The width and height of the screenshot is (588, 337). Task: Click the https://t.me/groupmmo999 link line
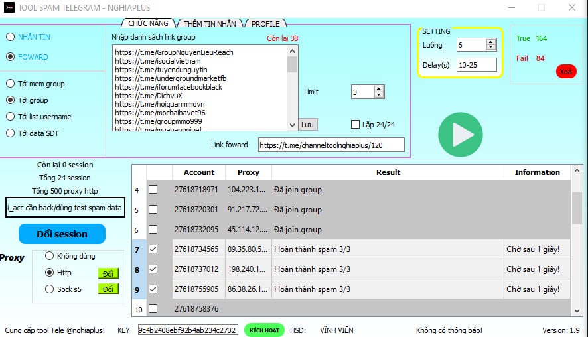tap(159, 121)
